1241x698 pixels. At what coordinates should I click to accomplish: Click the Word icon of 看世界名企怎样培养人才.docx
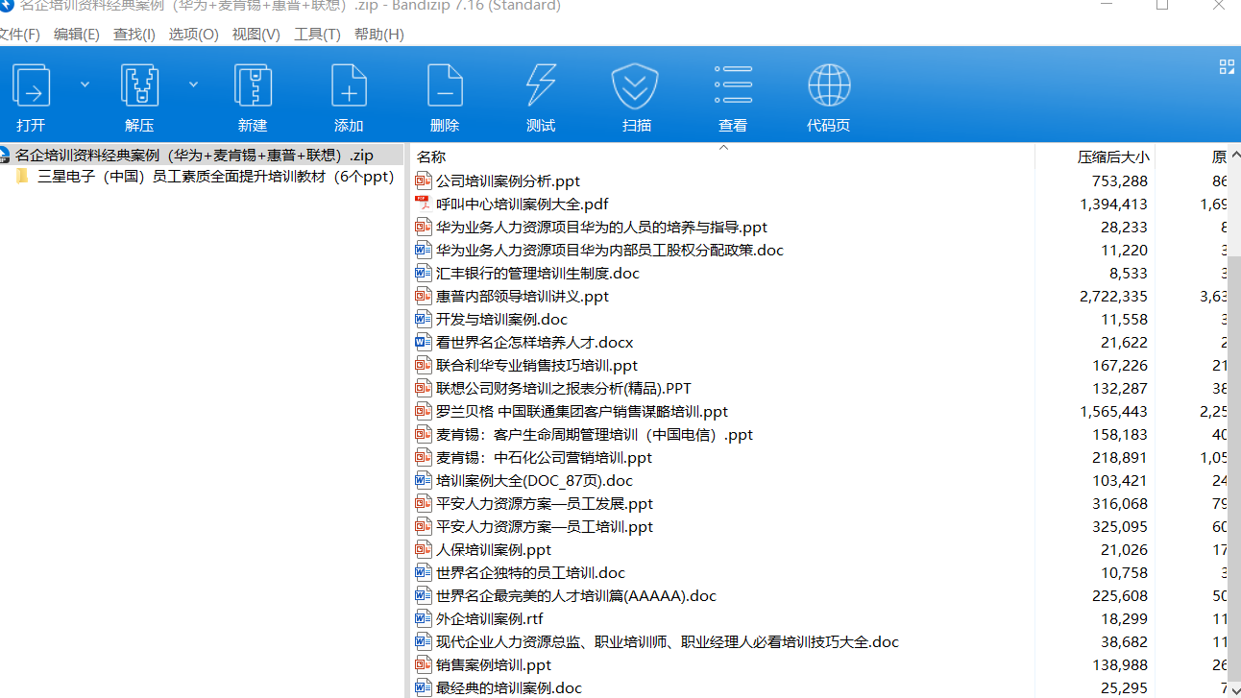point(424,342)
